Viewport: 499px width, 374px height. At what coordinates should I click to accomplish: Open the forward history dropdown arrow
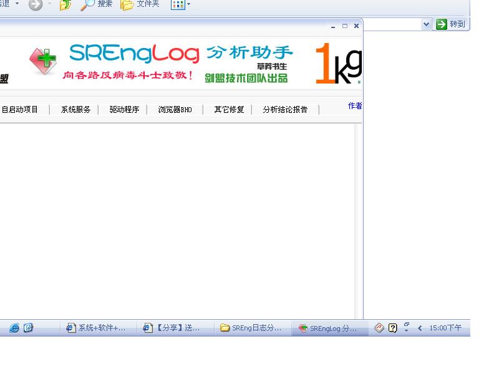(x=50, y=4)
